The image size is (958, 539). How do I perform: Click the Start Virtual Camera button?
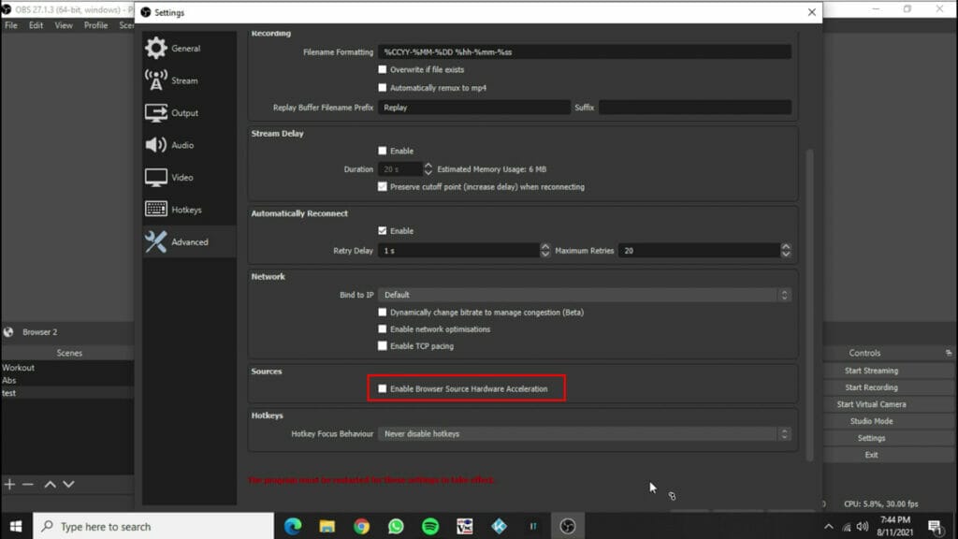coord(871,403)
